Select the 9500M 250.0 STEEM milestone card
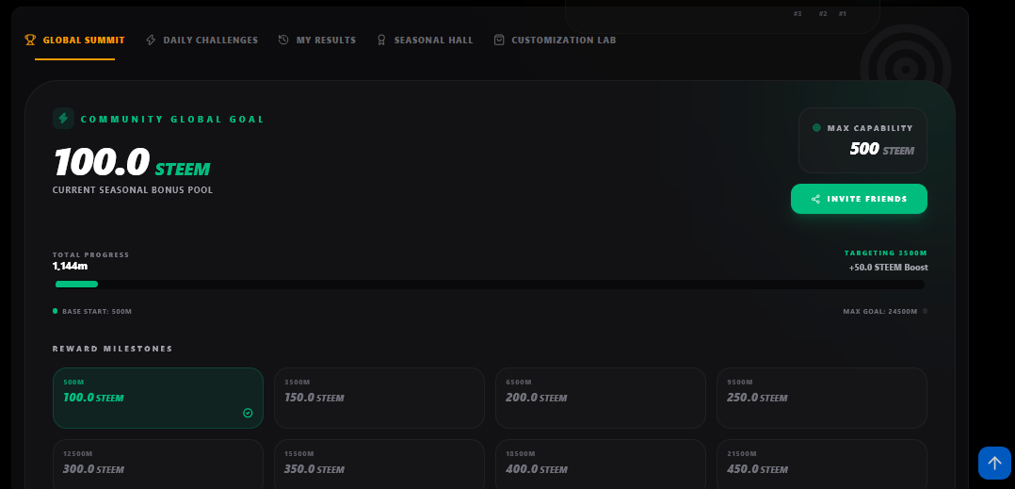 (822, 398)
